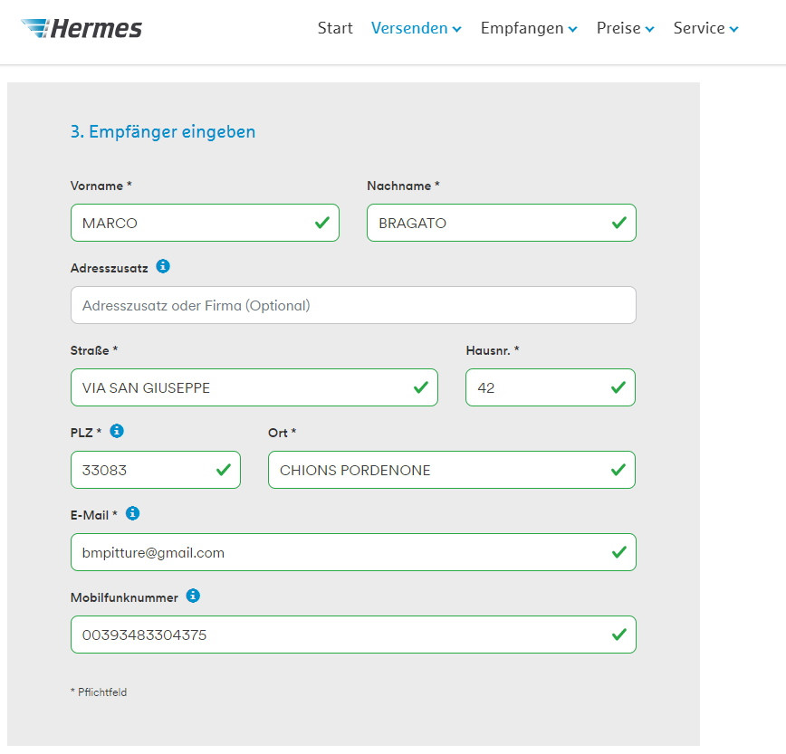Viewport: 786px width, 754px height.
Task: Go to the Start page
Action: coord(335,28)
